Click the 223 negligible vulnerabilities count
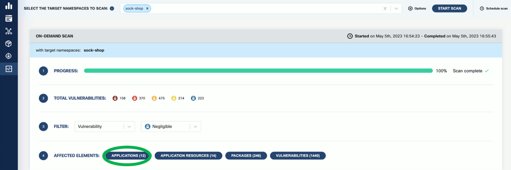The height and width of the screenshot is (170, 511). coord(201,98)
